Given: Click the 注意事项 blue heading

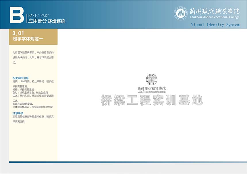Looking at the screenshot, I should [18, 113].
